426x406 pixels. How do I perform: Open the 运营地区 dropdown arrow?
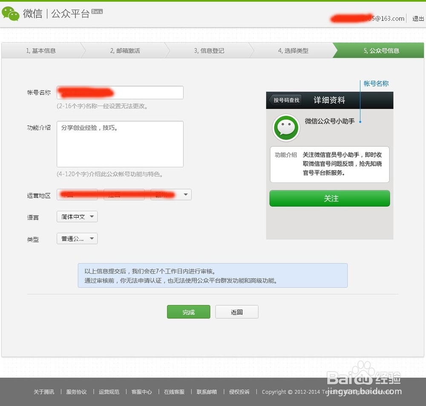[x=186, y=194]
